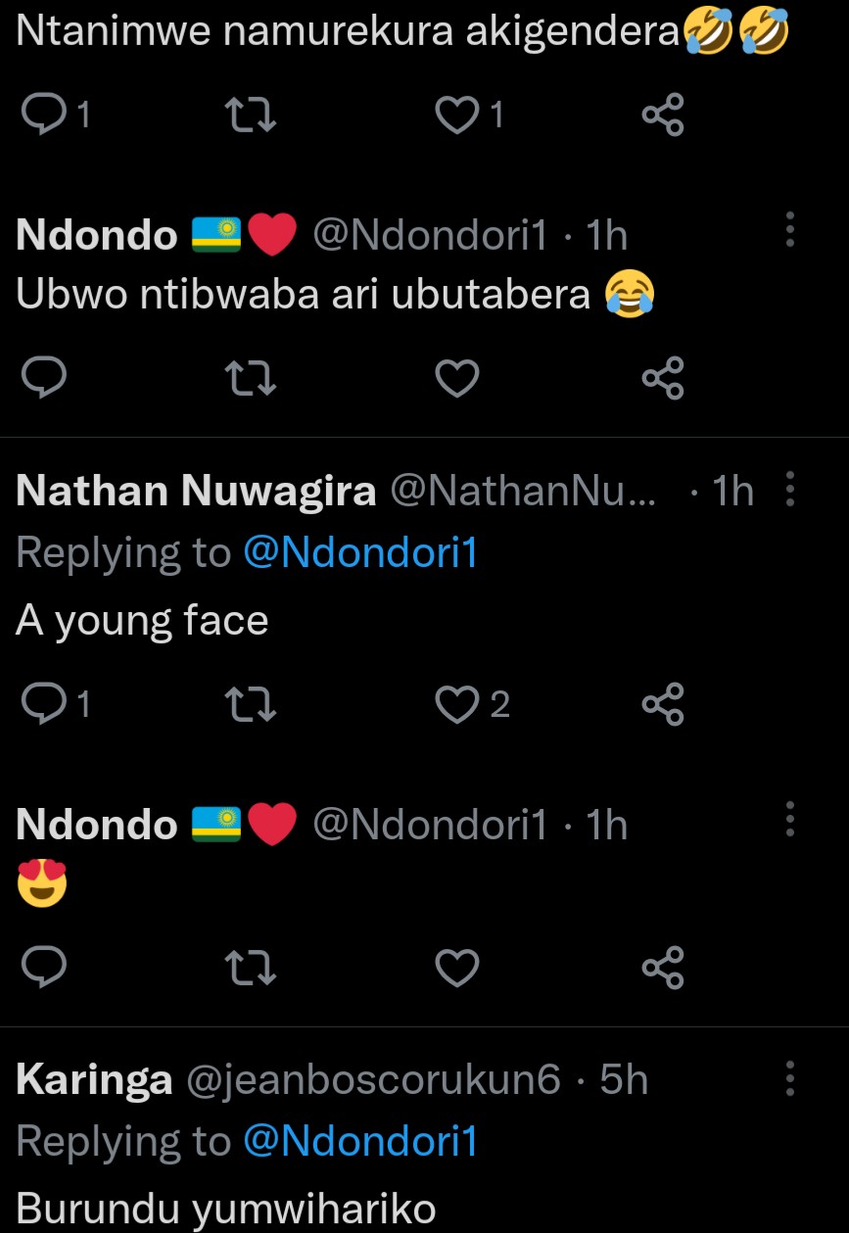Screen dimensions: 849x1233
Task: Reply to Ndondo's heart-eyes emoji tweet
Action: (43, 968)
